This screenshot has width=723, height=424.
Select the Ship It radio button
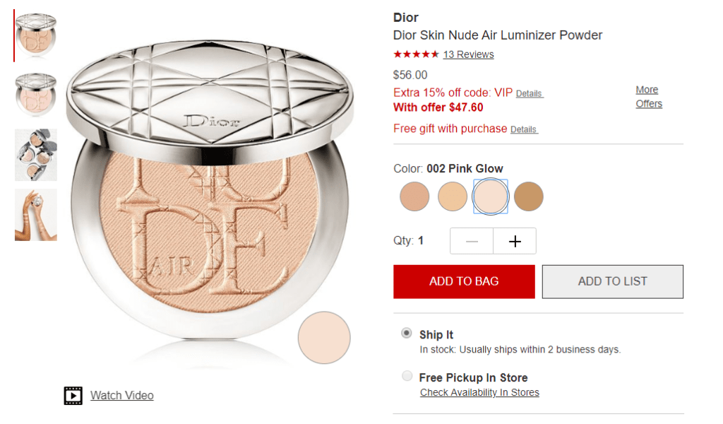point(406,333)
